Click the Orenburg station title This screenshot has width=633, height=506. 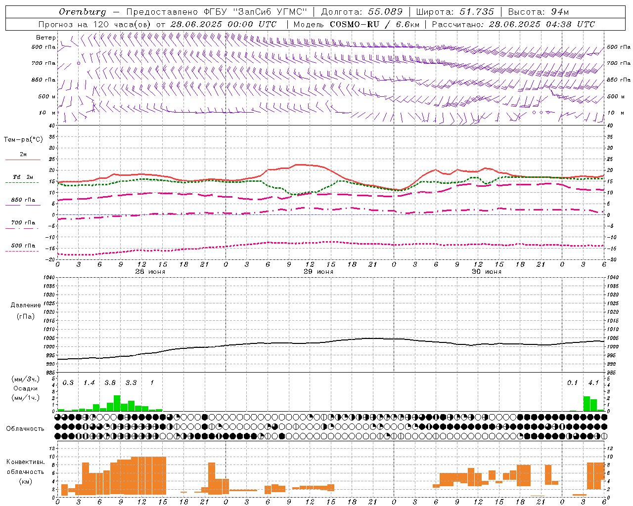(x=83, y=12)
